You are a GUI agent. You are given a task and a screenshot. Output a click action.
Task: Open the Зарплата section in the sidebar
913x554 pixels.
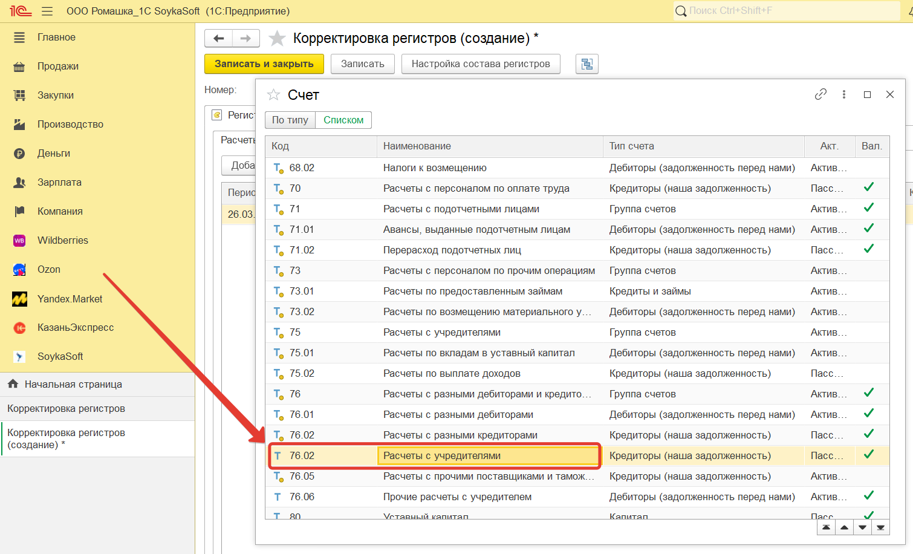(x=59, y=182)
